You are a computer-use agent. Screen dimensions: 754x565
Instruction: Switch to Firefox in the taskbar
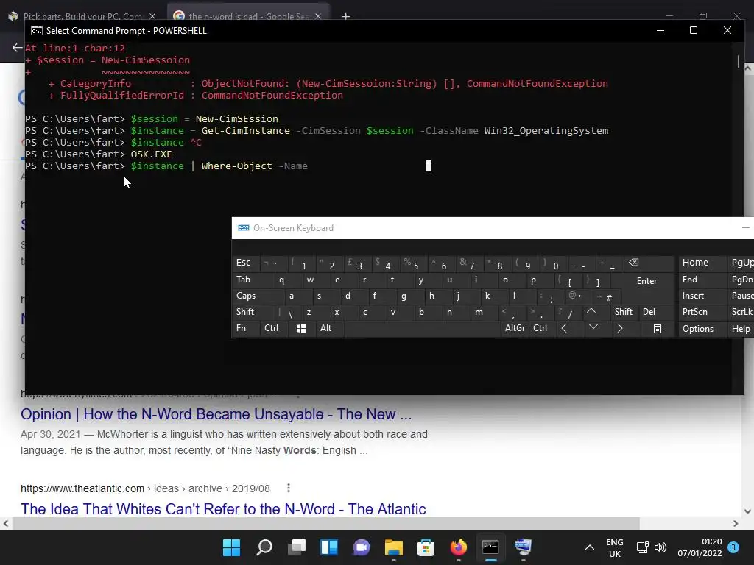pyautogui.click(x=458, y=547)
